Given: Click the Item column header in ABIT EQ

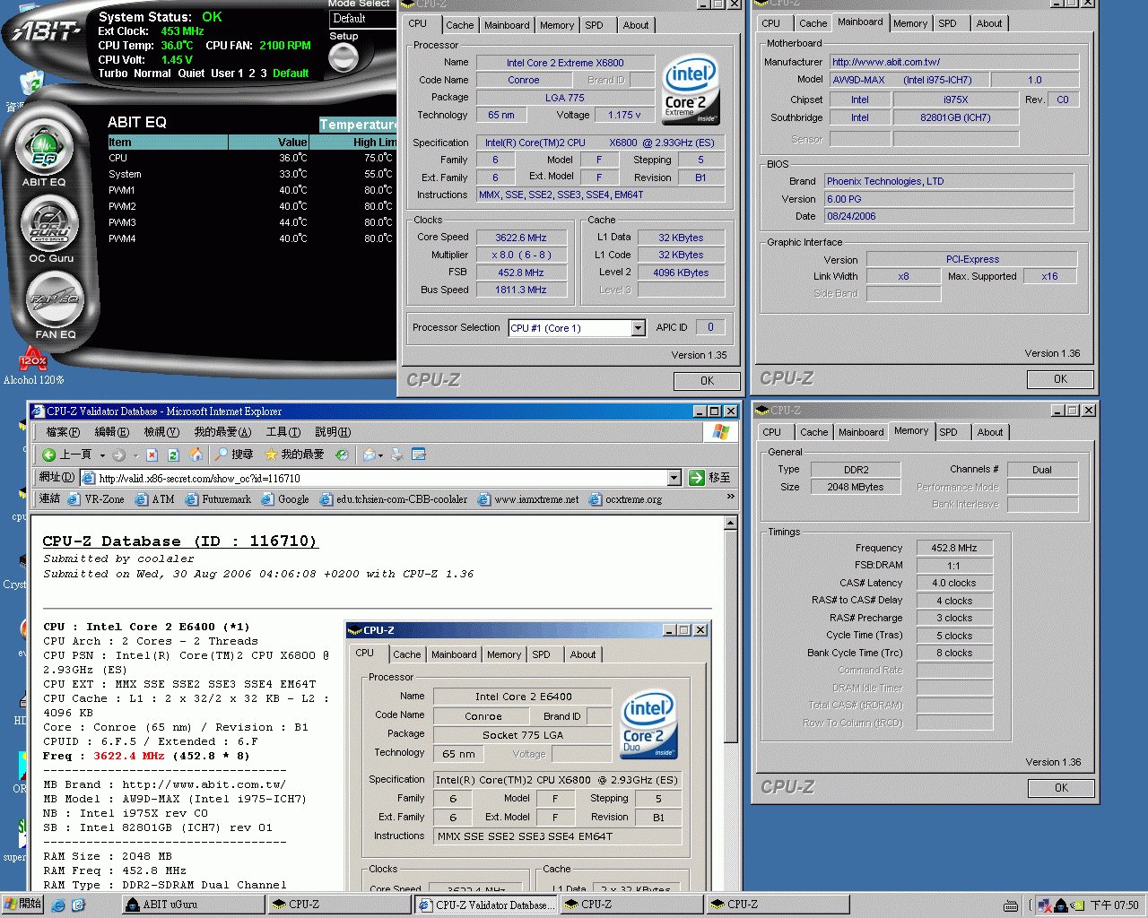Looking at the screenshot, I should click(x=168, y=142).
